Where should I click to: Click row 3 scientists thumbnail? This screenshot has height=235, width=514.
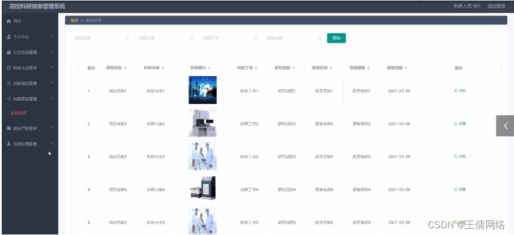(x=203, y=156)
